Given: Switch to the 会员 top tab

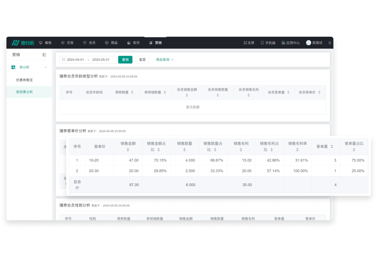Looking at the screenshot, I should pos(89,43).
